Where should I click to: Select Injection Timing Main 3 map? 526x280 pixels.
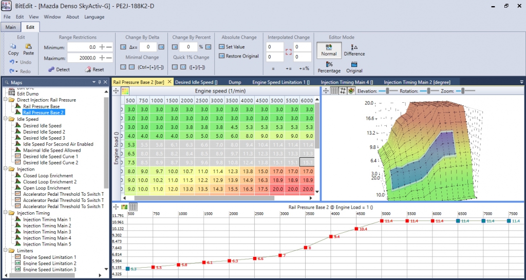[47, 232]
